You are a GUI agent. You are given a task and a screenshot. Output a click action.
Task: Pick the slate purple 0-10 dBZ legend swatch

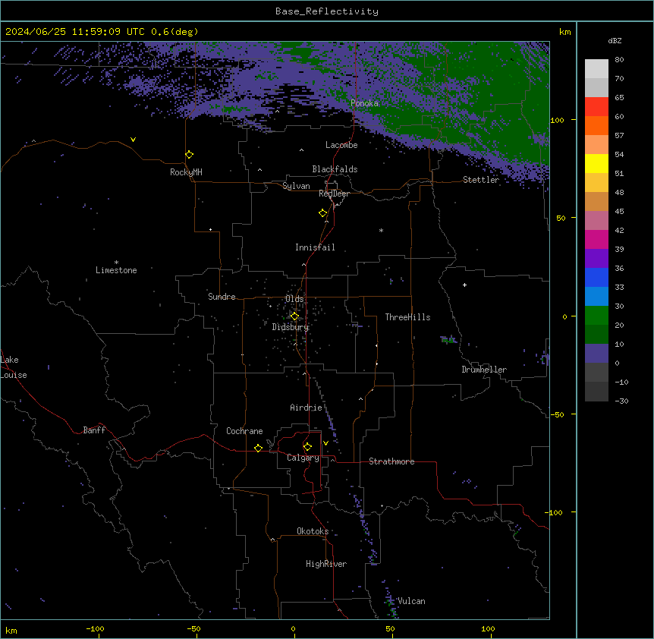tap(596, 354)
